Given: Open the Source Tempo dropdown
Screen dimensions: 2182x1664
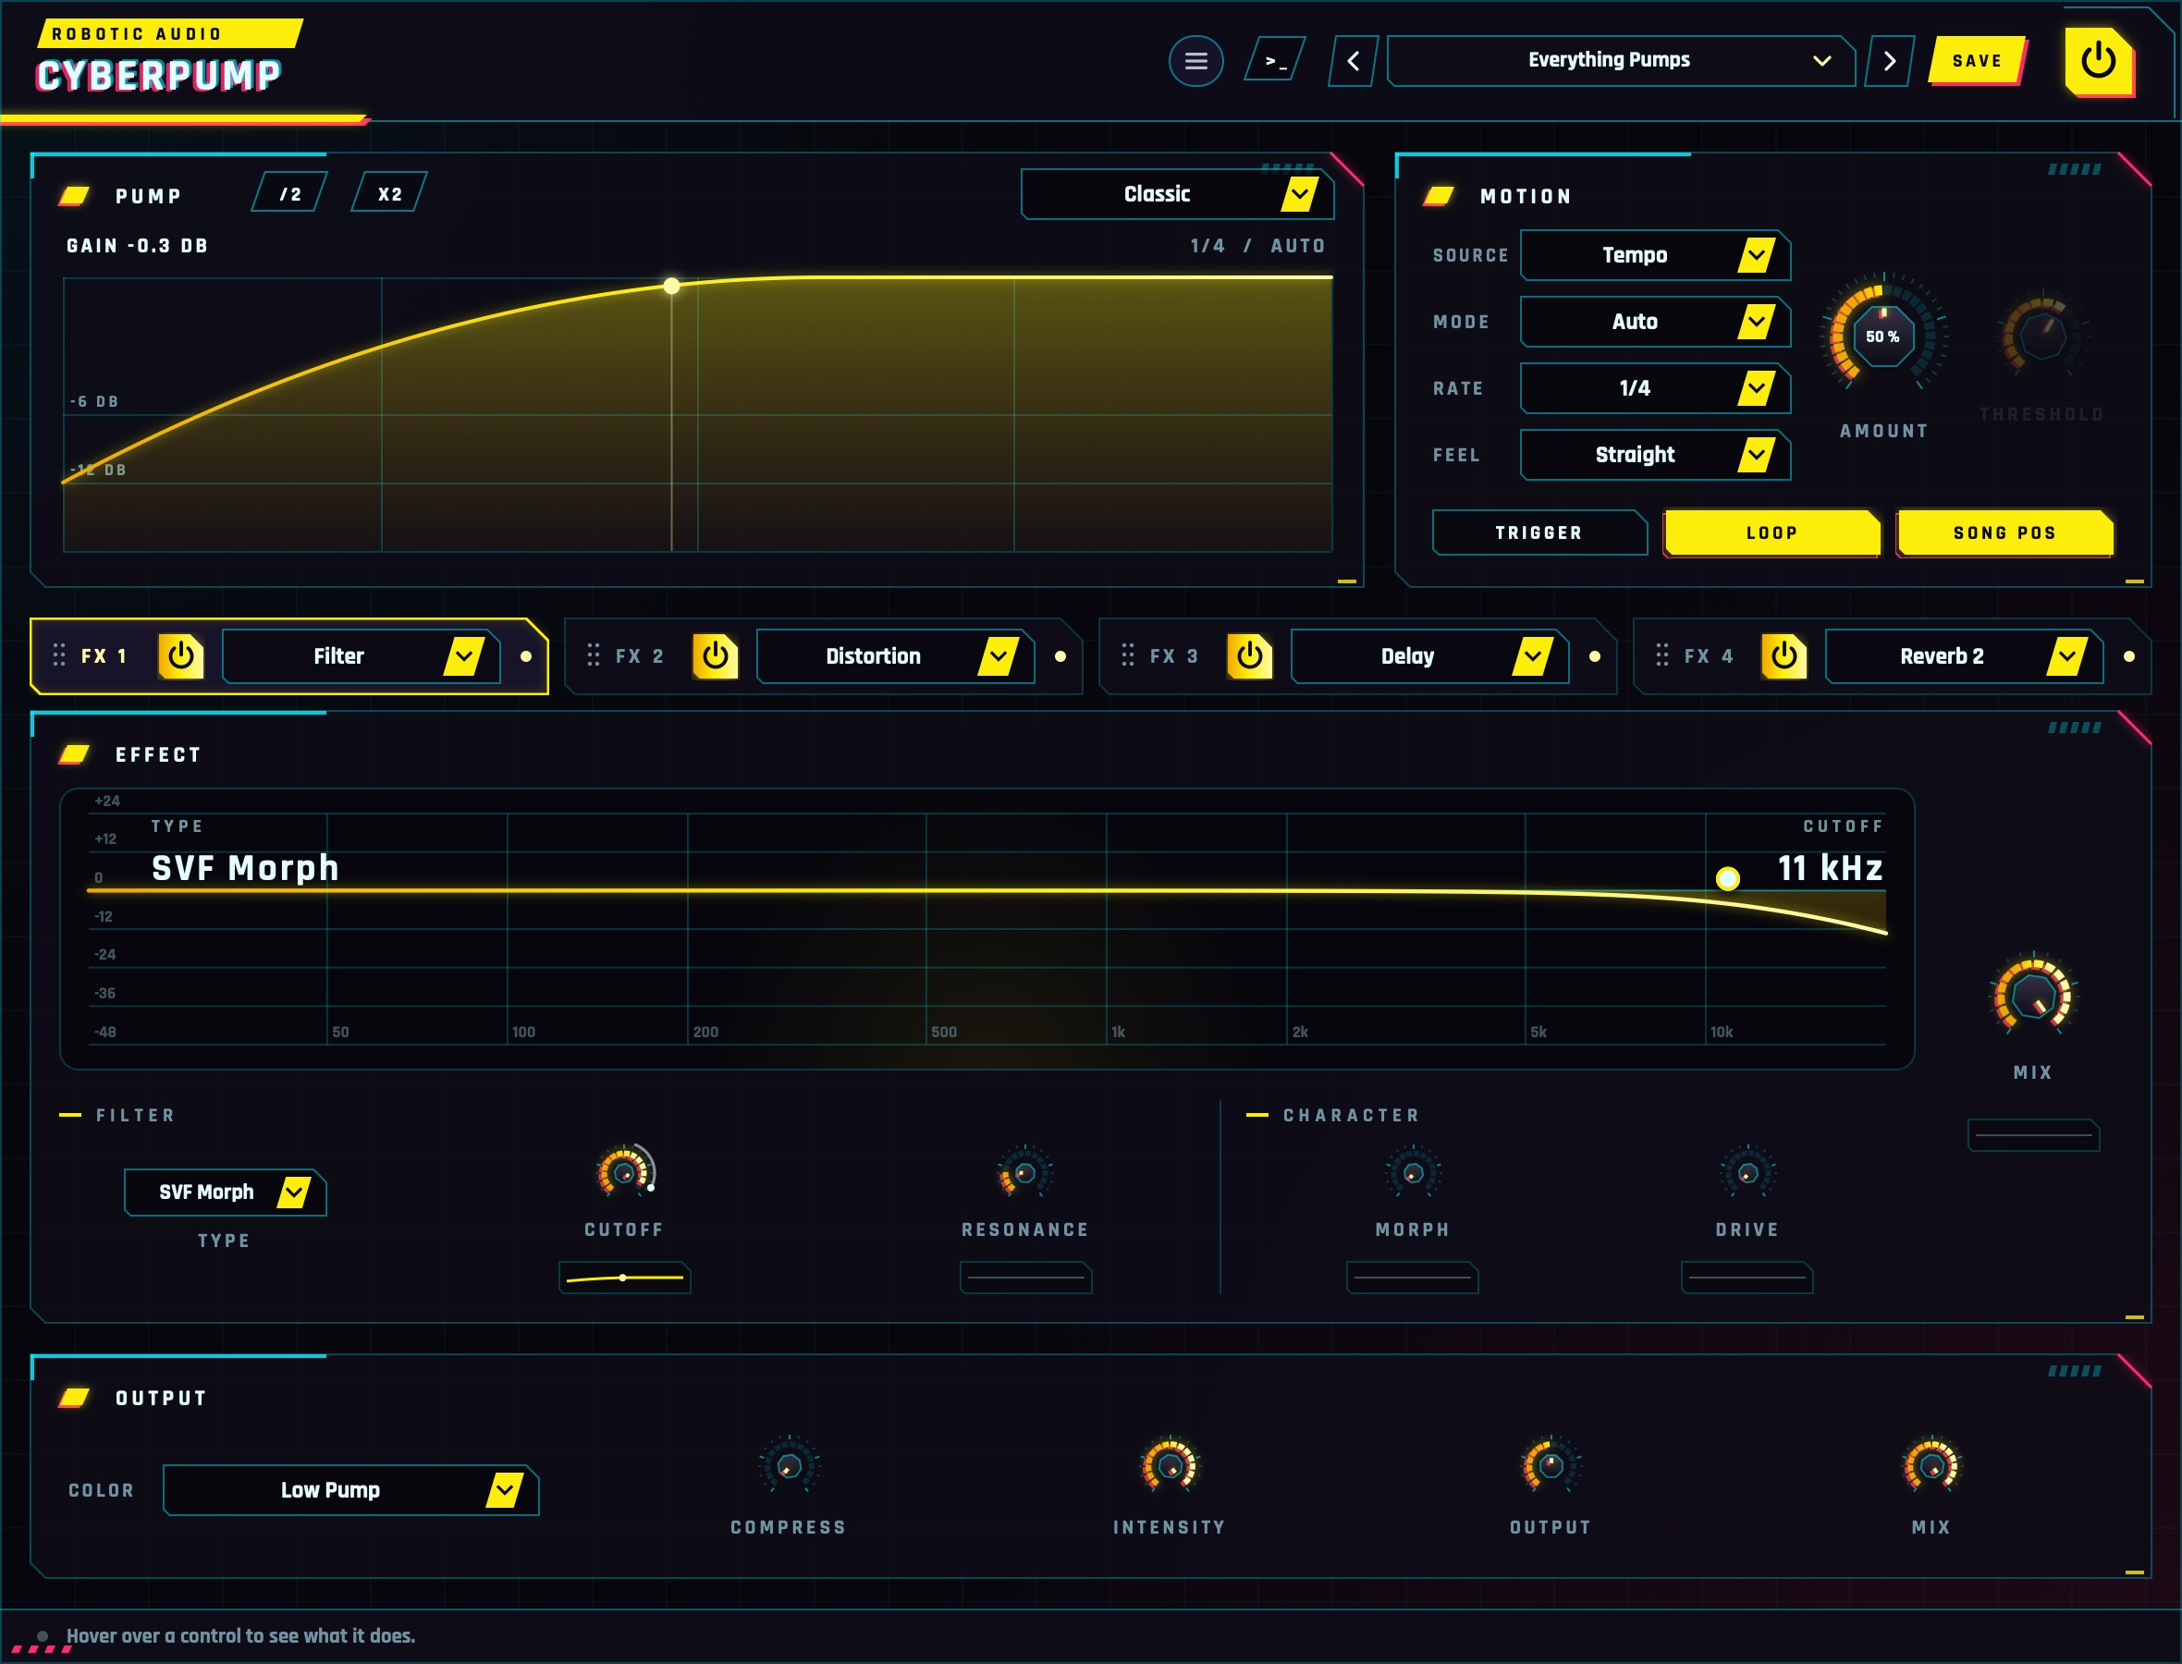Looking at the screenshot, I should [x=1654, y=255].
